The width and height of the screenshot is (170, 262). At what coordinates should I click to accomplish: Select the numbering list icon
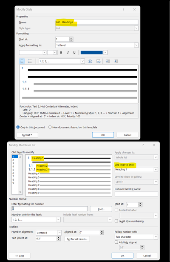click(x=22, y=61)
